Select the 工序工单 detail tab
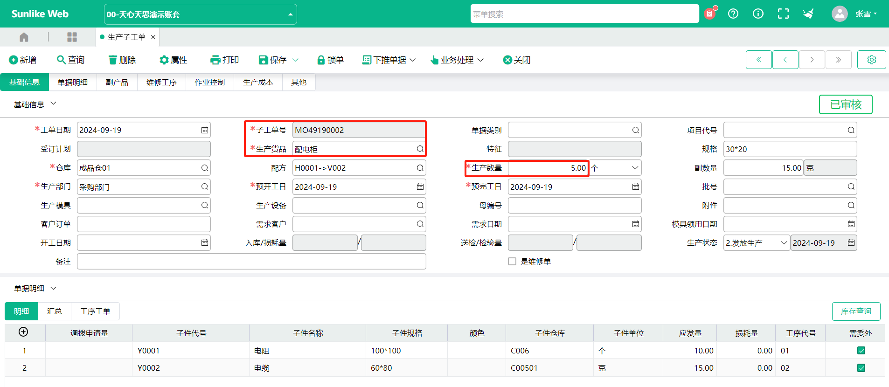889x387 pixels. pos(95,311)
